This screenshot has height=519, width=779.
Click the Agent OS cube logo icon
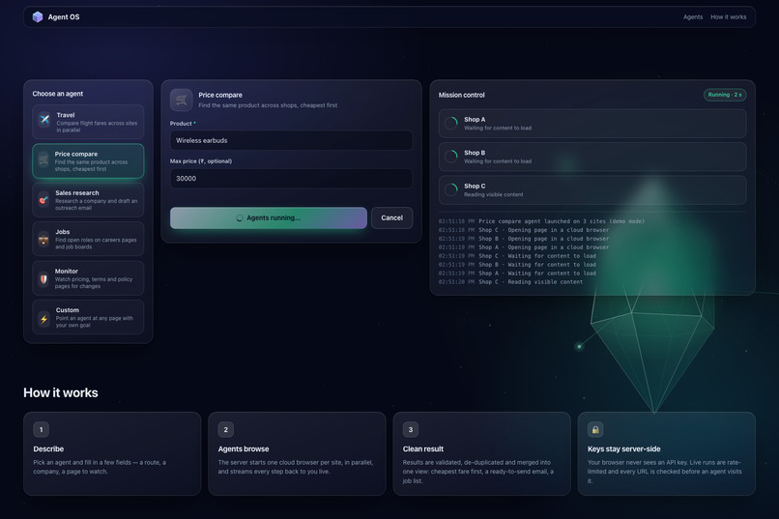click(38, 16)
